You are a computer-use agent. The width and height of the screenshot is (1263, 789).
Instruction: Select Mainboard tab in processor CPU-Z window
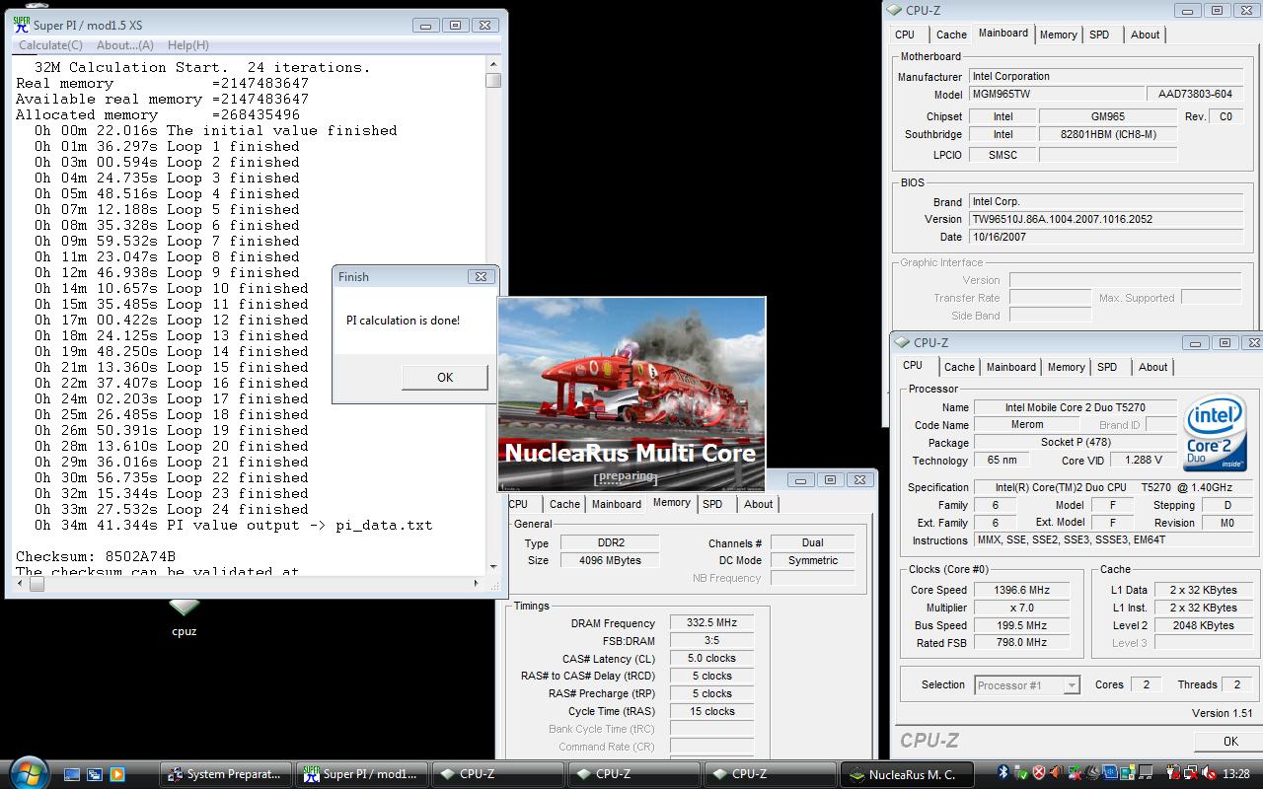click(x=1011, y=367)
